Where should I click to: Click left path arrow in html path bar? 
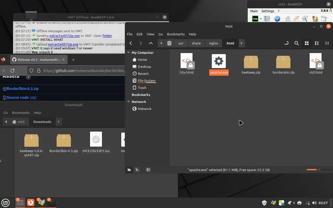coord(161,43)
